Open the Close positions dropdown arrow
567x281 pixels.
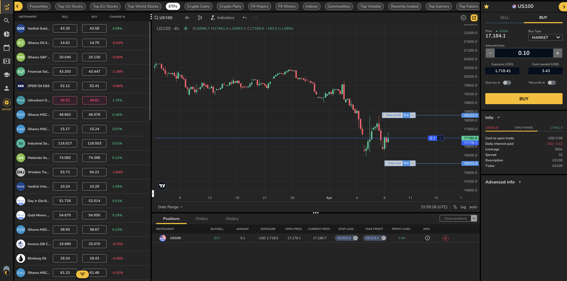click(474, 218)
